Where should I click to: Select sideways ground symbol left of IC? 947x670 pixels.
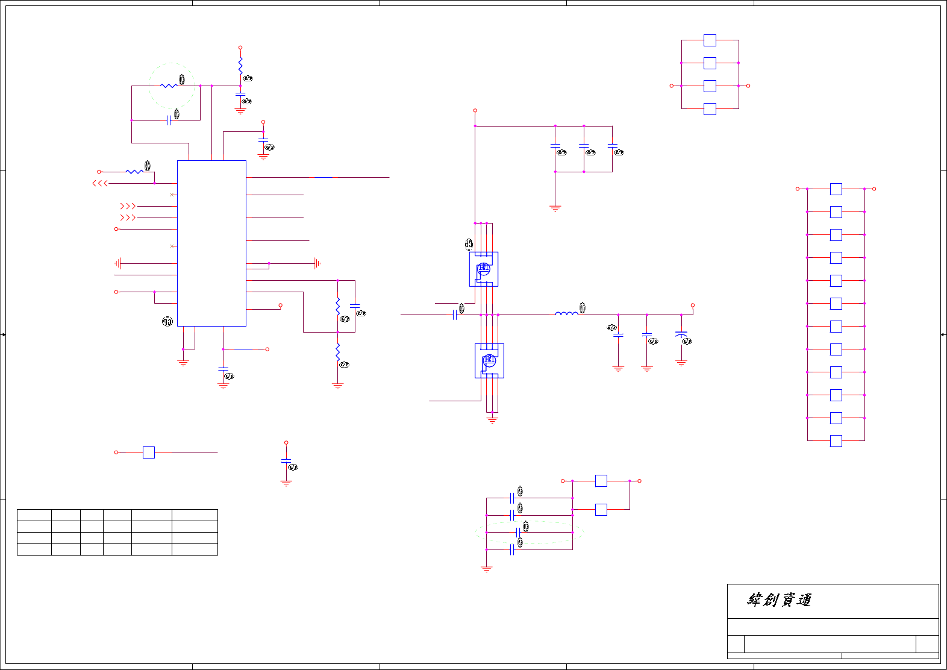tap(118, 263)
